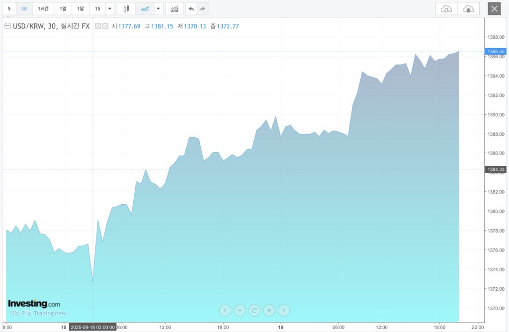Choose the 1일 interval tab

point(63,8)
